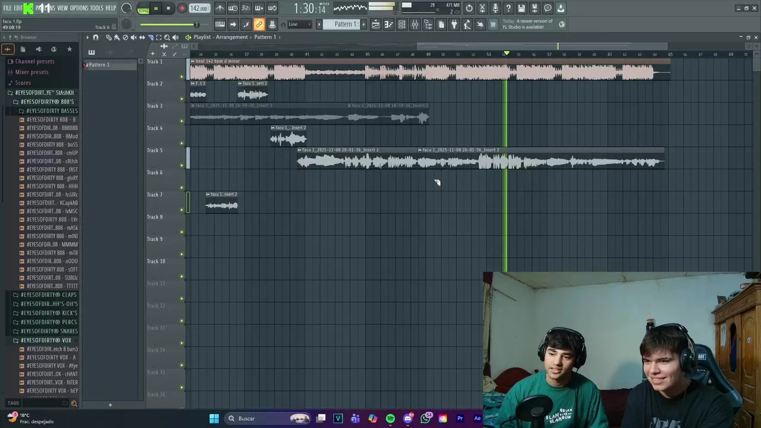761x428 pixels.
Task: Select the playlist Slip tool
Action: point(142,37)
